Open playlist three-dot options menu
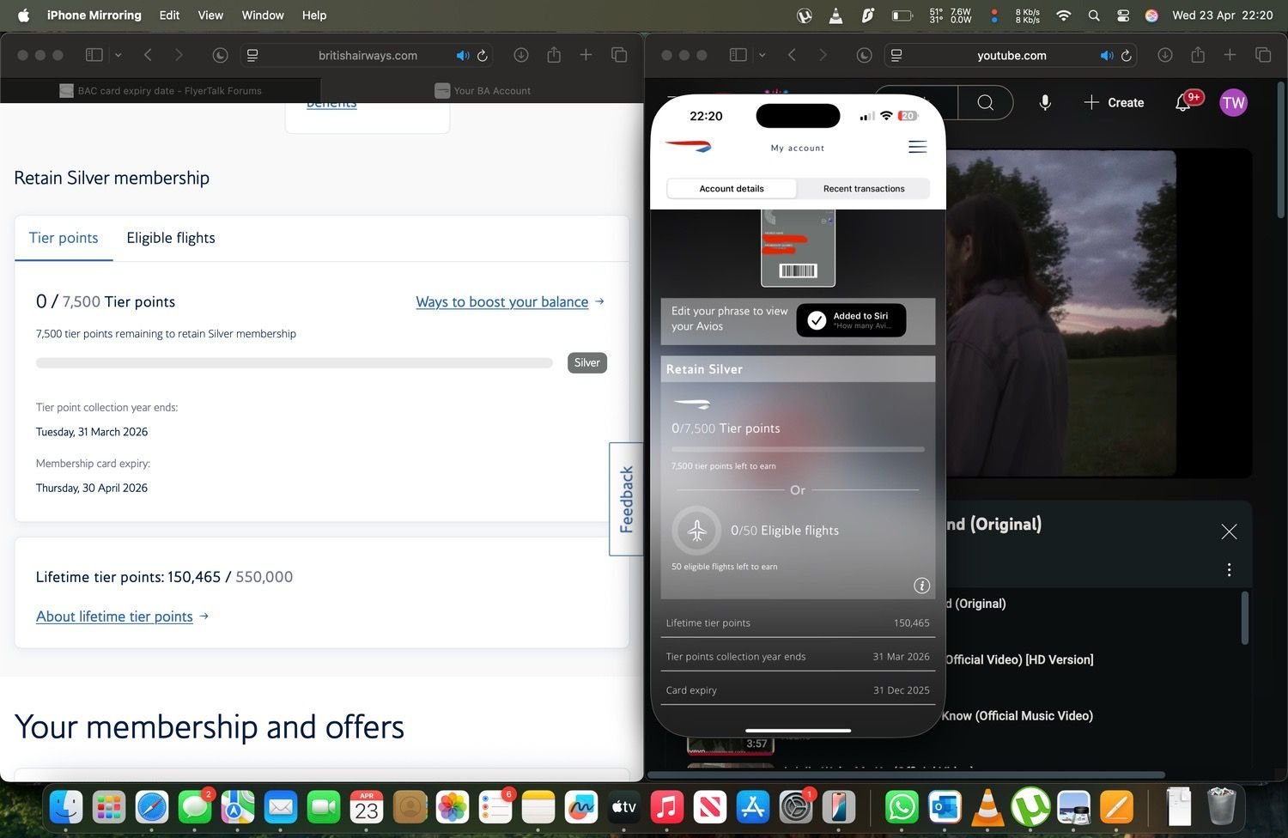1288x838 pixels. click(1229, 570)
